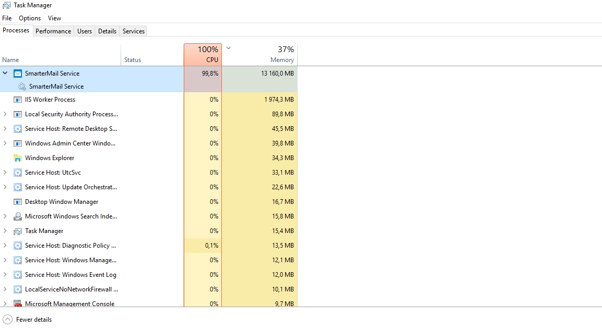Expand the Local Security Authority Process row
602x329 pixels.
5,114
